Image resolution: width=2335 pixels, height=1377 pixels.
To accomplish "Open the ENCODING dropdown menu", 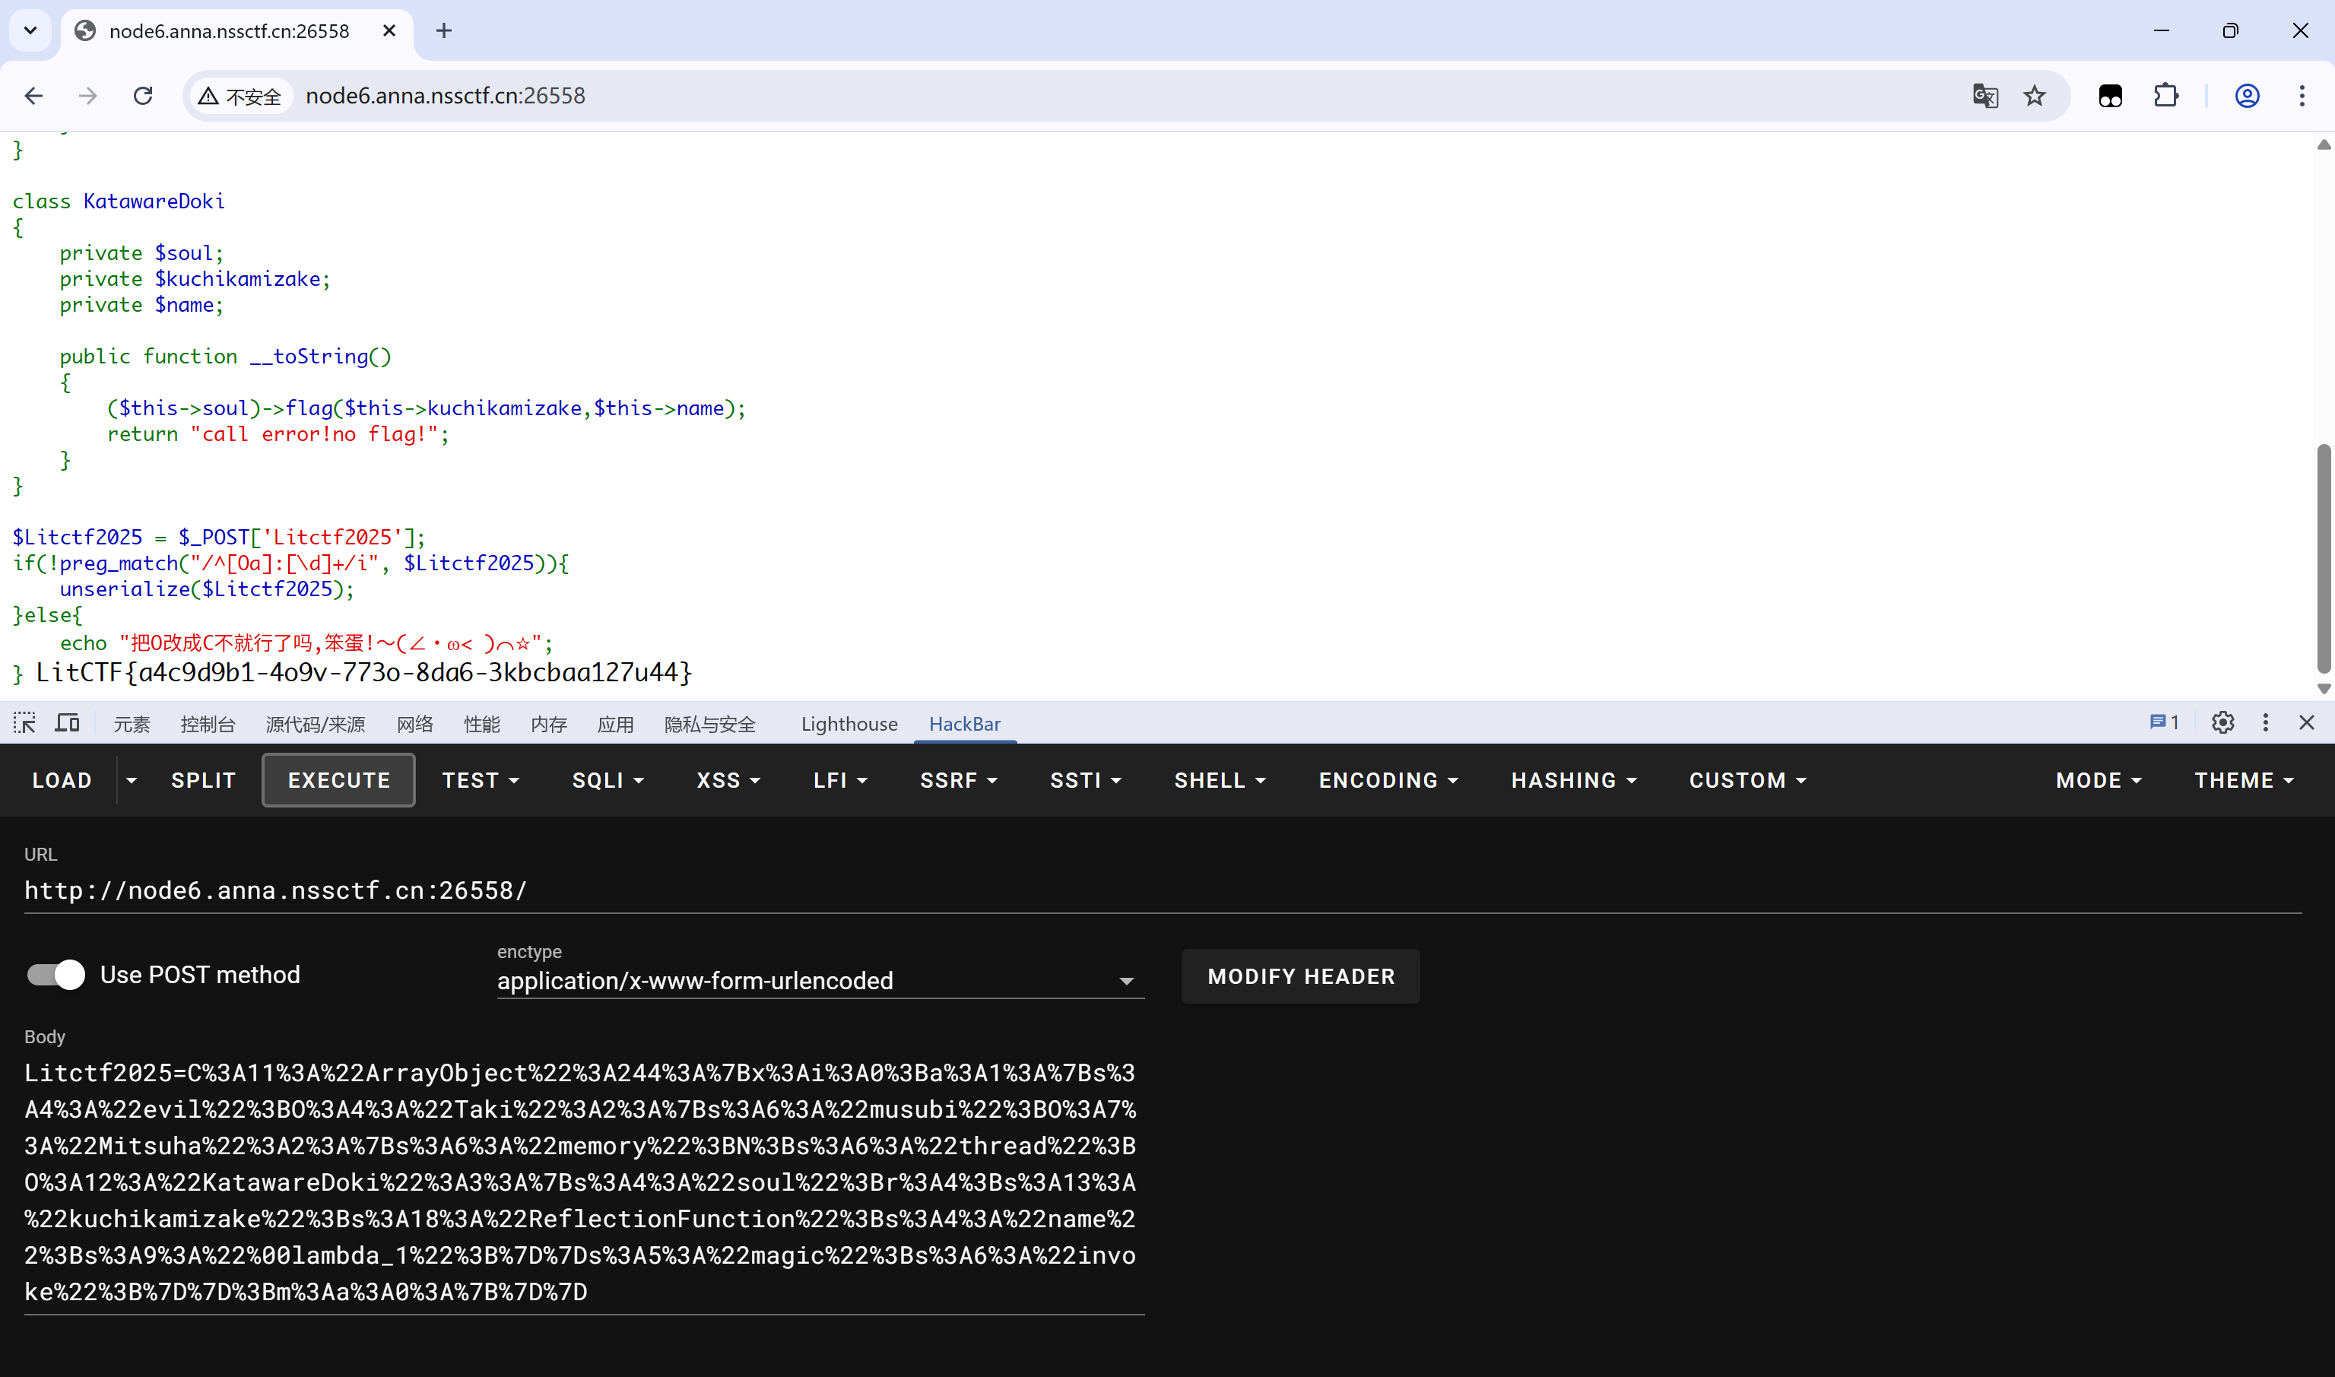I will 1388,780.
